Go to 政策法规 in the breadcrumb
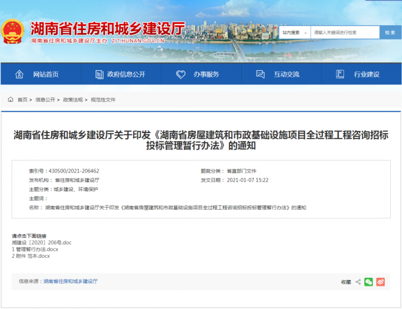 (x=73, y=99)
